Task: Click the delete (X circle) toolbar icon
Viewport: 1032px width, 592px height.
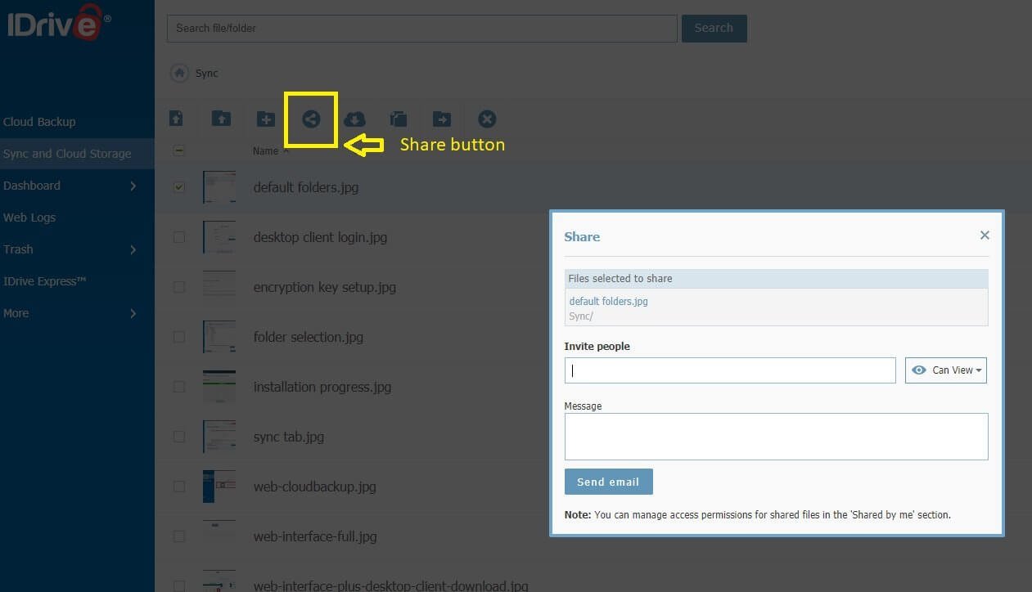Action: tap(487, 119)
